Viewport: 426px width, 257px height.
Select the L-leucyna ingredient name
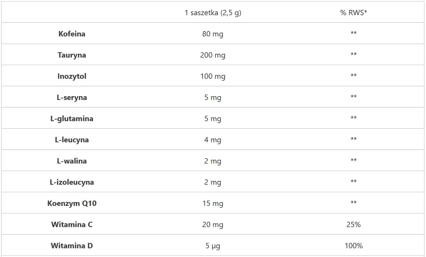pos(72,140)
